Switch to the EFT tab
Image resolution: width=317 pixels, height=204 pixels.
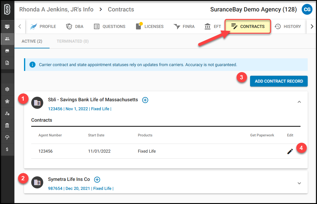(x=213, y=26)
